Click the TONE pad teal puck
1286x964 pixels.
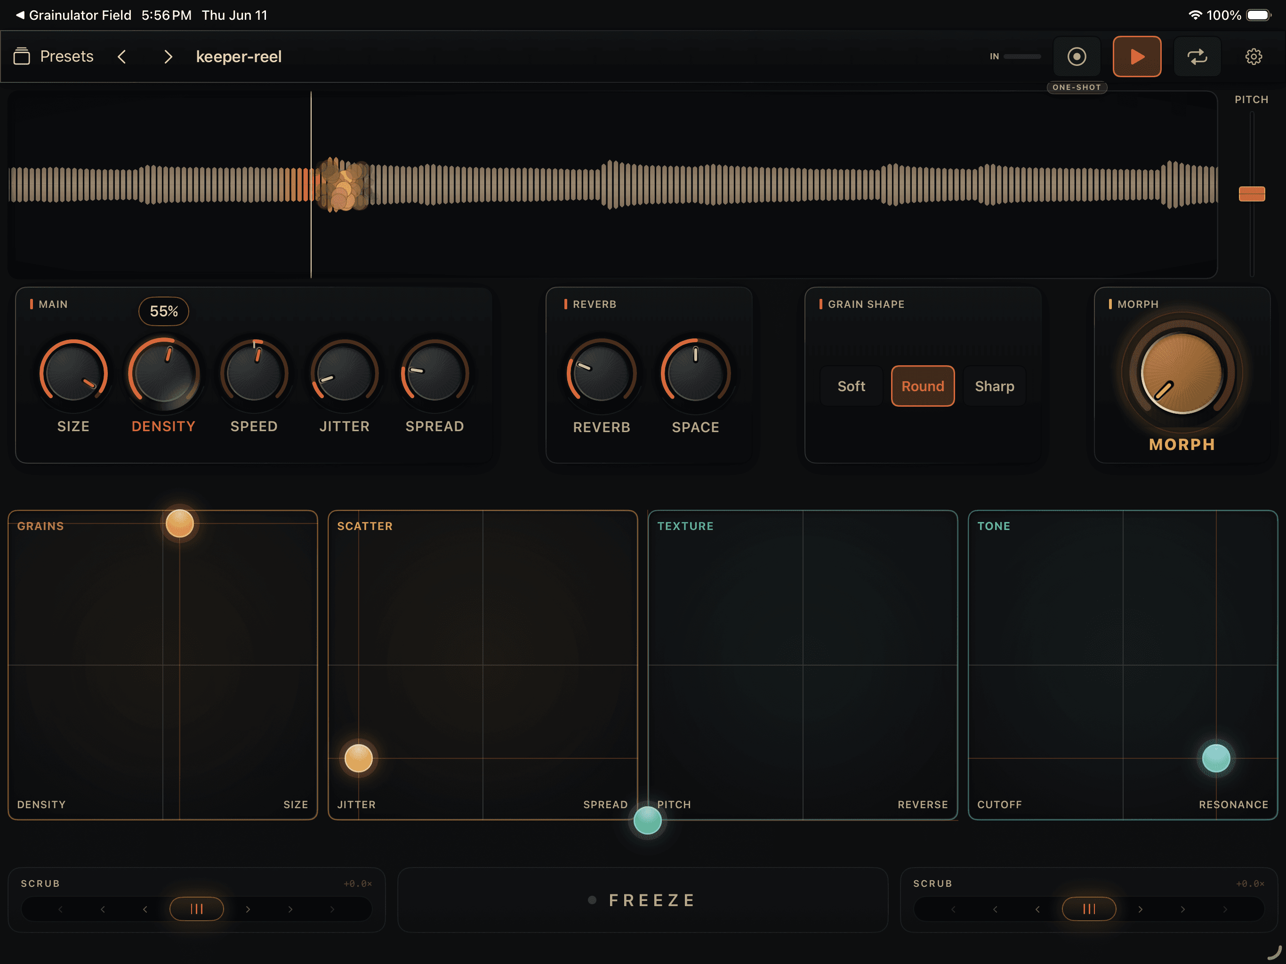click(1216, 758)
